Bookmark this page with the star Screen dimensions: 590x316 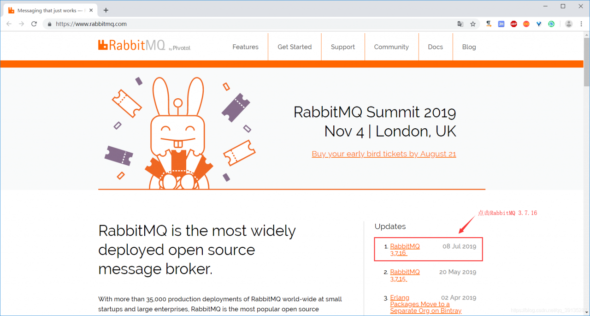pyautogui.click(x=473, y=24)
